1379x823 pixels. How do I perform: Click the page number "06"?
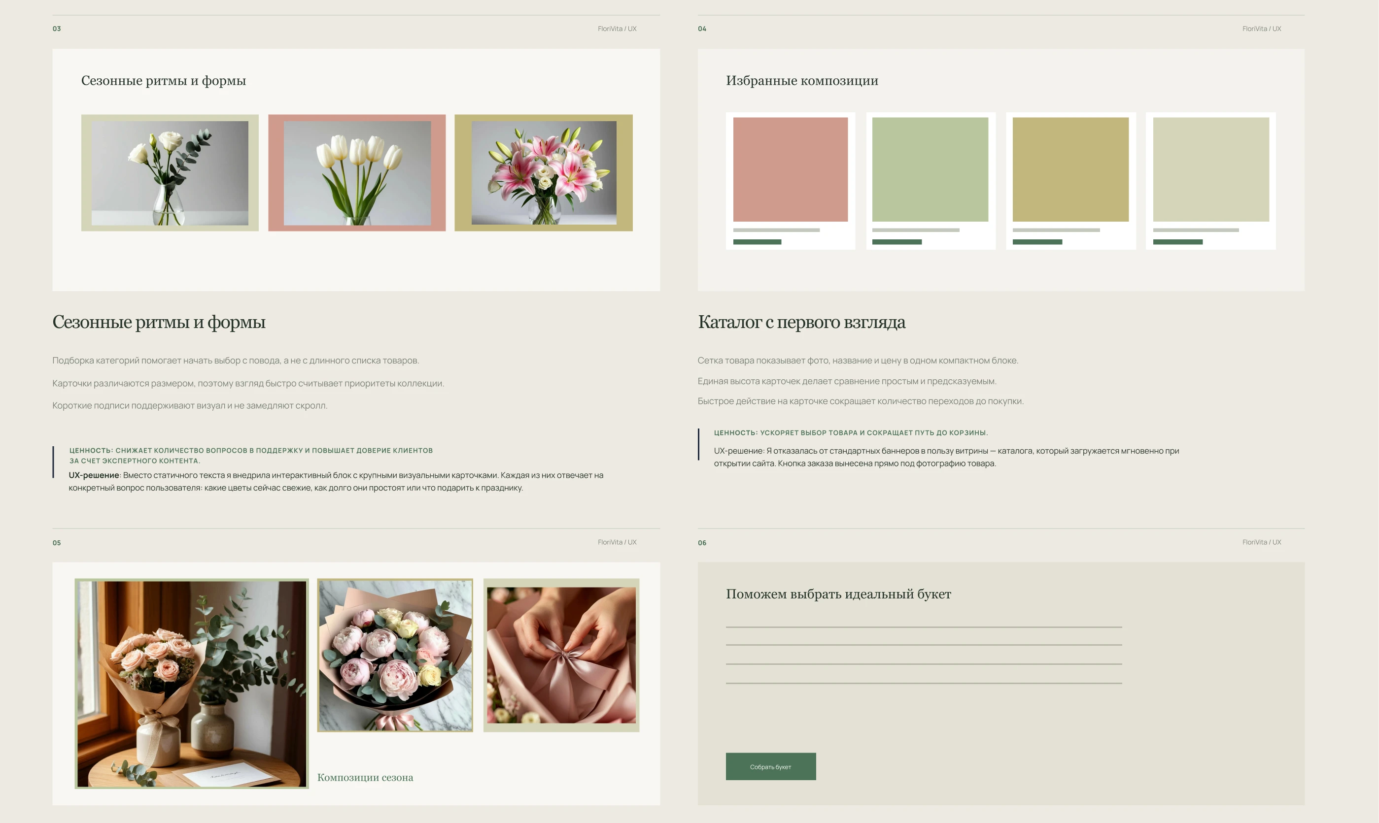702,543
